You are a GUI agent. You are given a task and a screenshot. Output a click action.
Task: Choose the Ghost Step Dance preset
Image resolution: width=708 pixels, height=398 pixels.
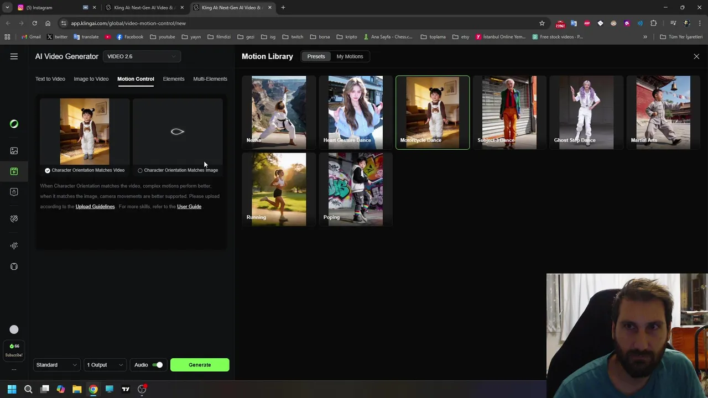(586, 112)
